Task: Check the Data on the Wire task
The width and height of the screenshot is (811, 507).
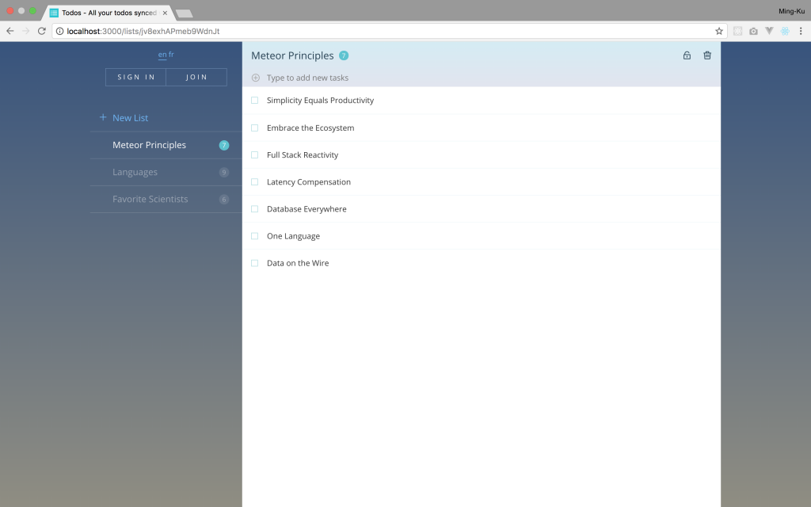Action: click(254, 263)
